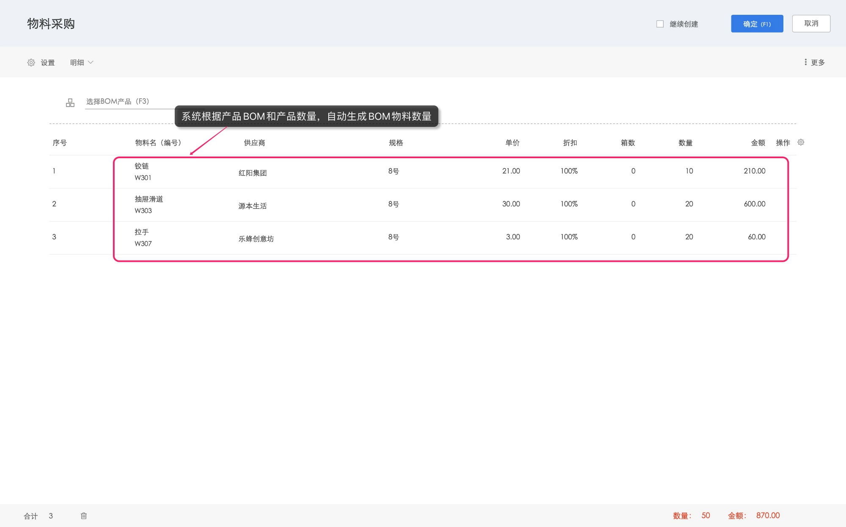
Task: Open column settings gear in table header
Action: (x=800, y=143)
